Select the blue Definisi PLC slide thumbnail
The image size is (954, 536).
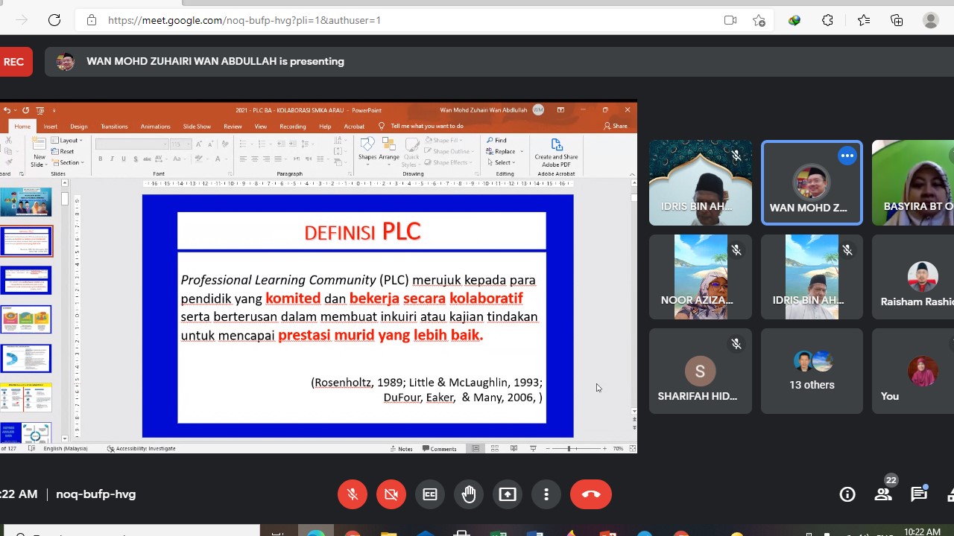pyautogui.click(x=26, y=241)
